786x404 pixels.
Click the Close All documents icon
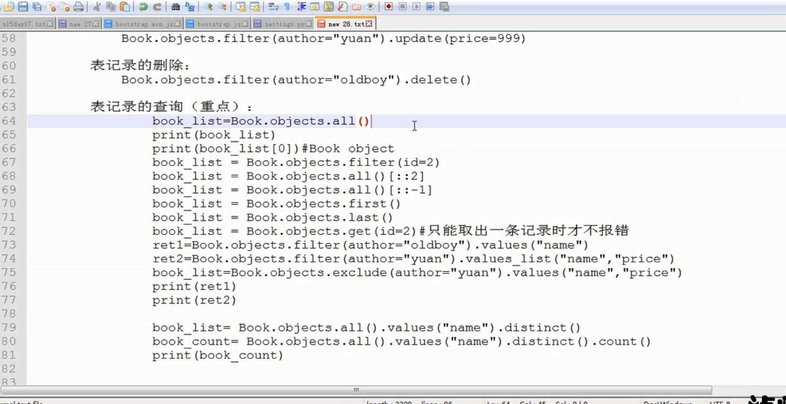[65, 6]
